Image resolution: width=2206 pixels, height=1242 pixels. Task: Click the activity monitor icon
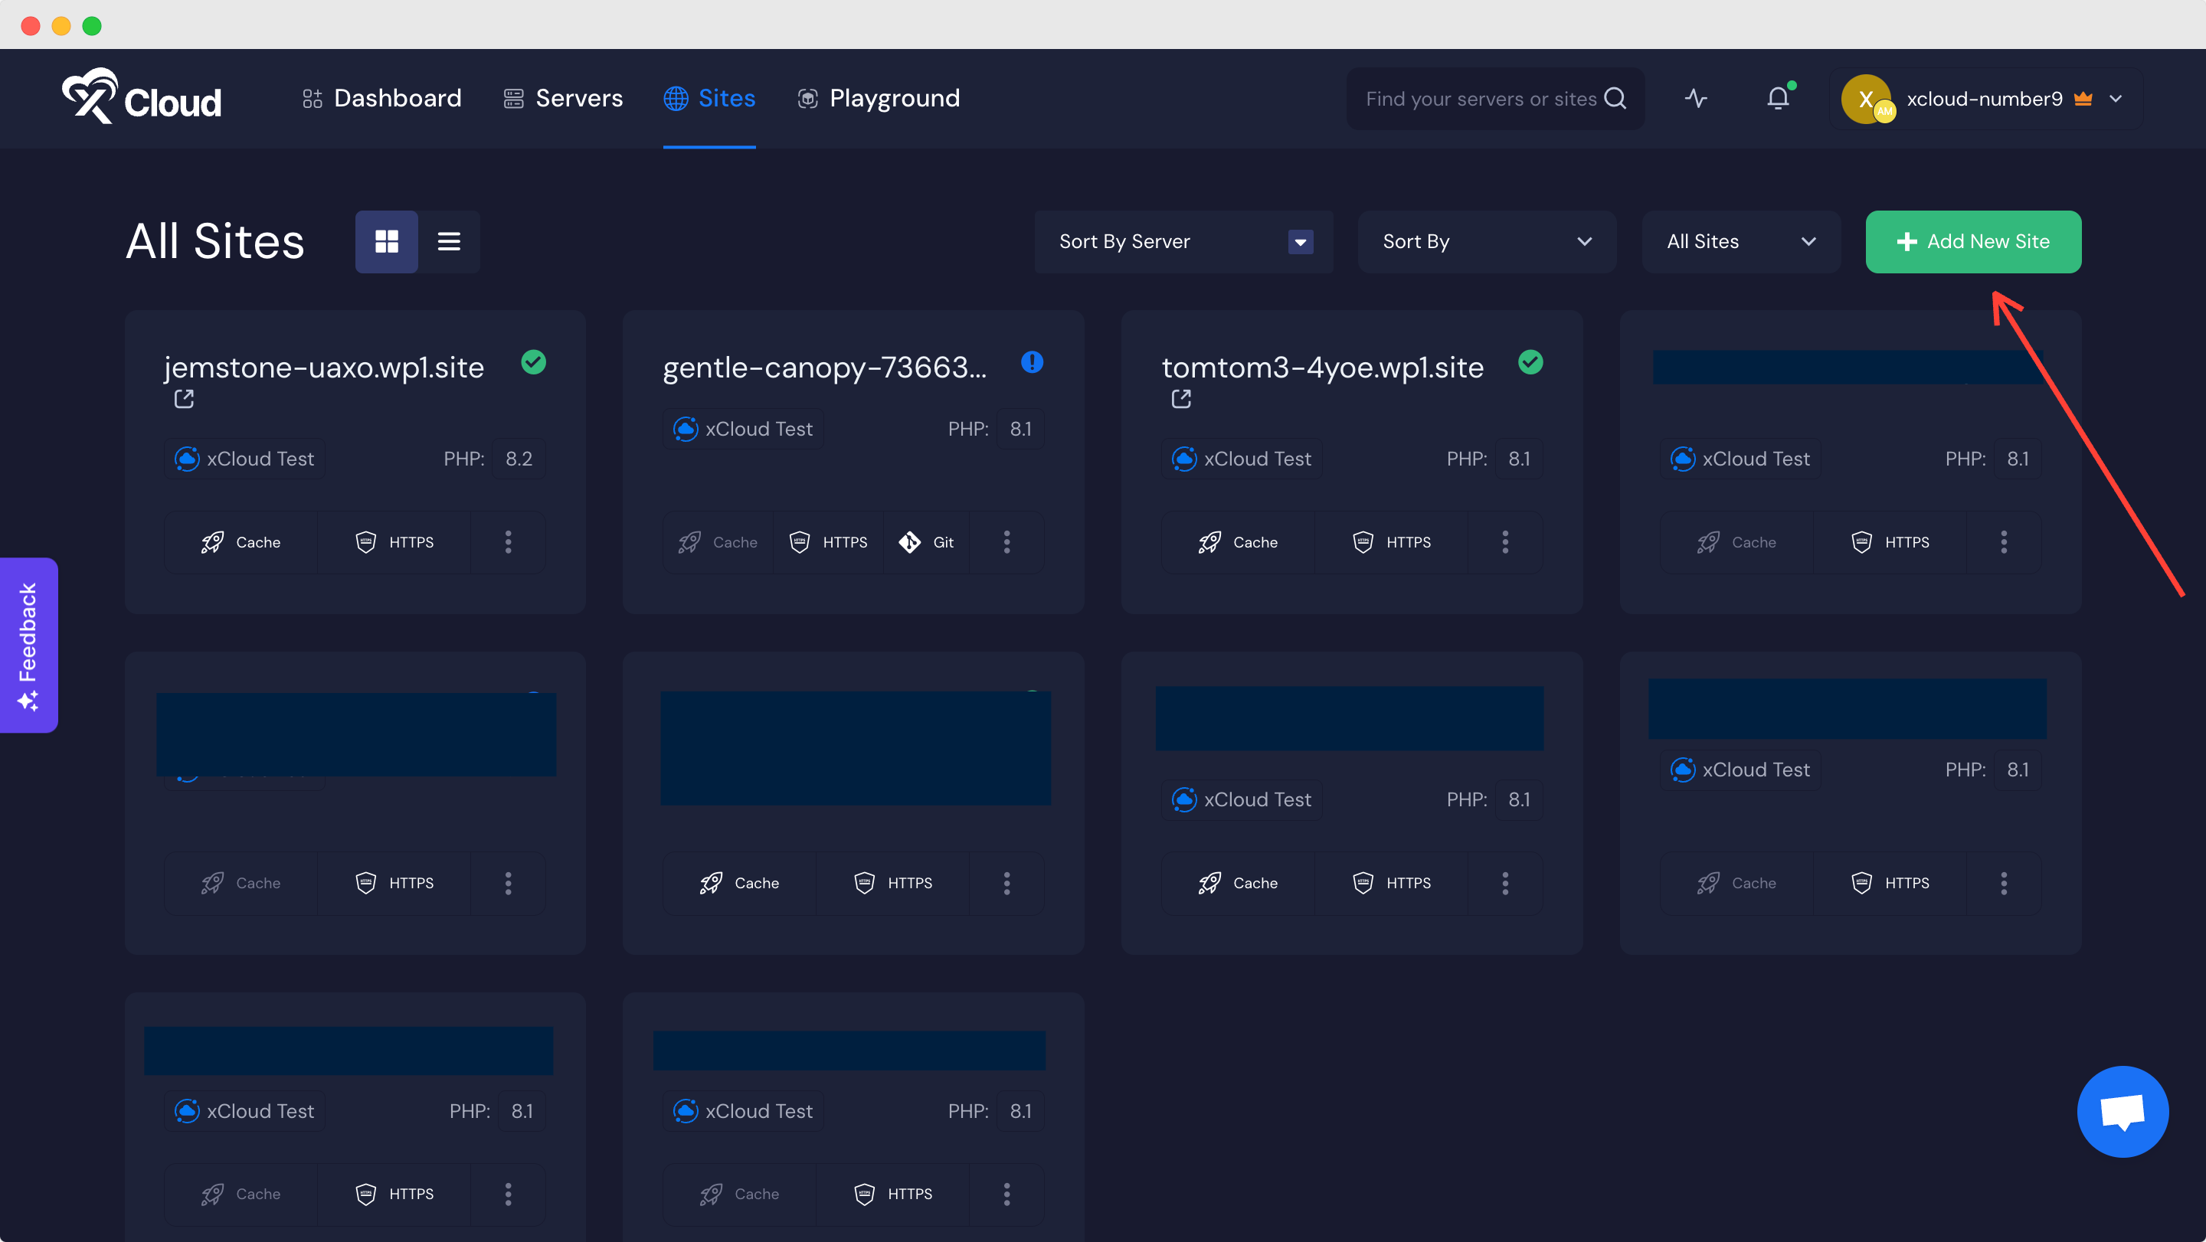click(x=1696, y=97)
